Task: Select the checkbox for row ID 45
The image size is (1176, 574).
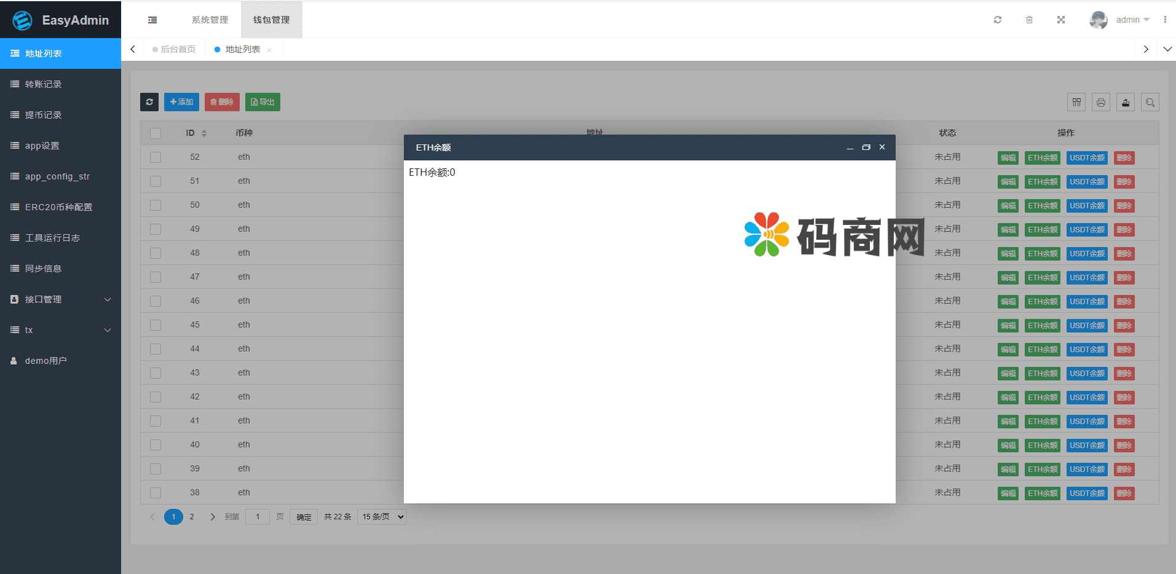Action: (x=156, y=325)
